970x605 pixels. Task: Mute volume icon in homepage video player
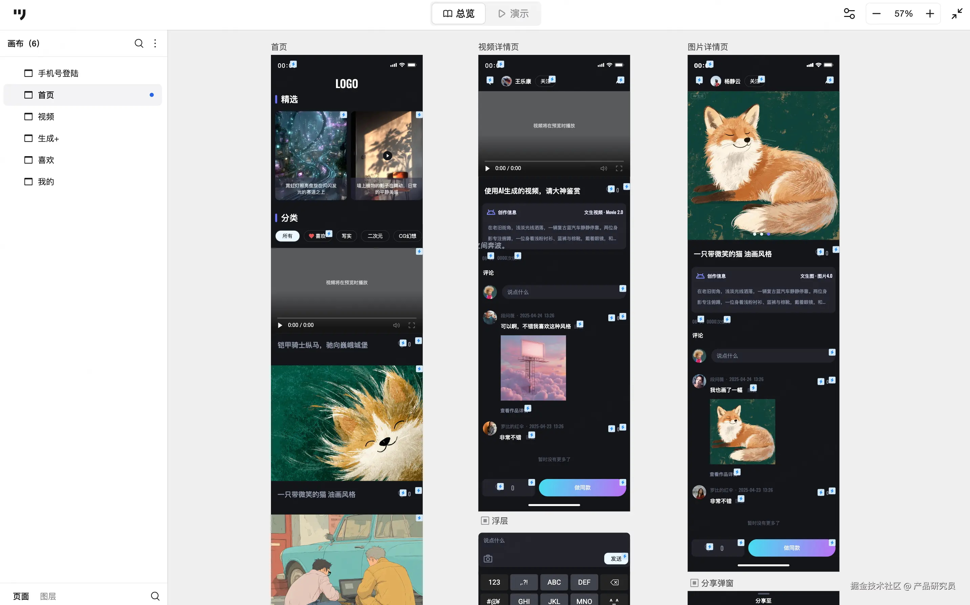[x=396, y=325]
